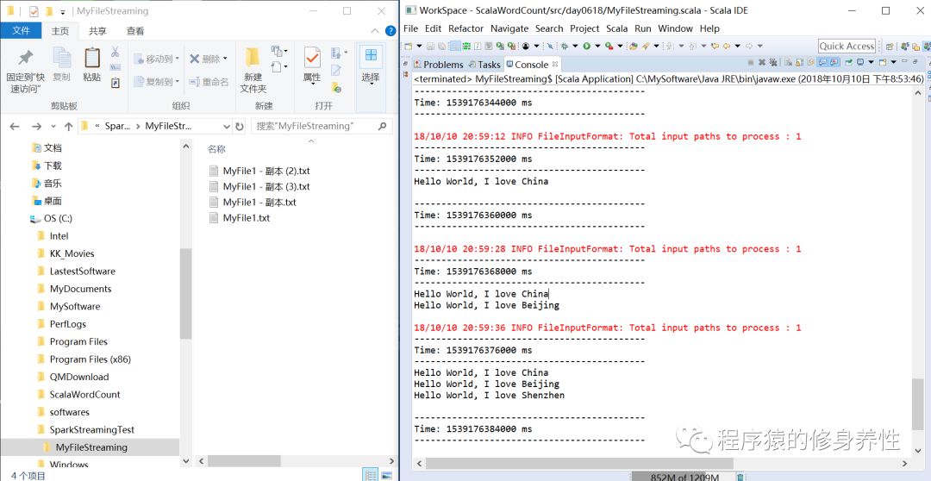Image resolution: width=931 pixels, height=481 pixels.
Task: Click the Pin Console icon
Action: coord(848,62)
